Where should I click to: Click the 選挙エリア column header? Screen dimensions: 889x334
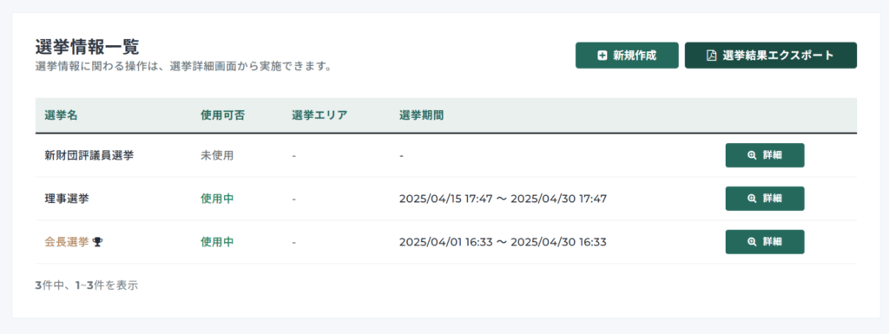click(x=319, y=115)
